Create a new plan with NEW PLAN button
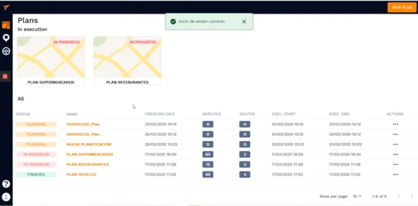Image resolution: width=418 pixels, height=206 pixels. 402,7
